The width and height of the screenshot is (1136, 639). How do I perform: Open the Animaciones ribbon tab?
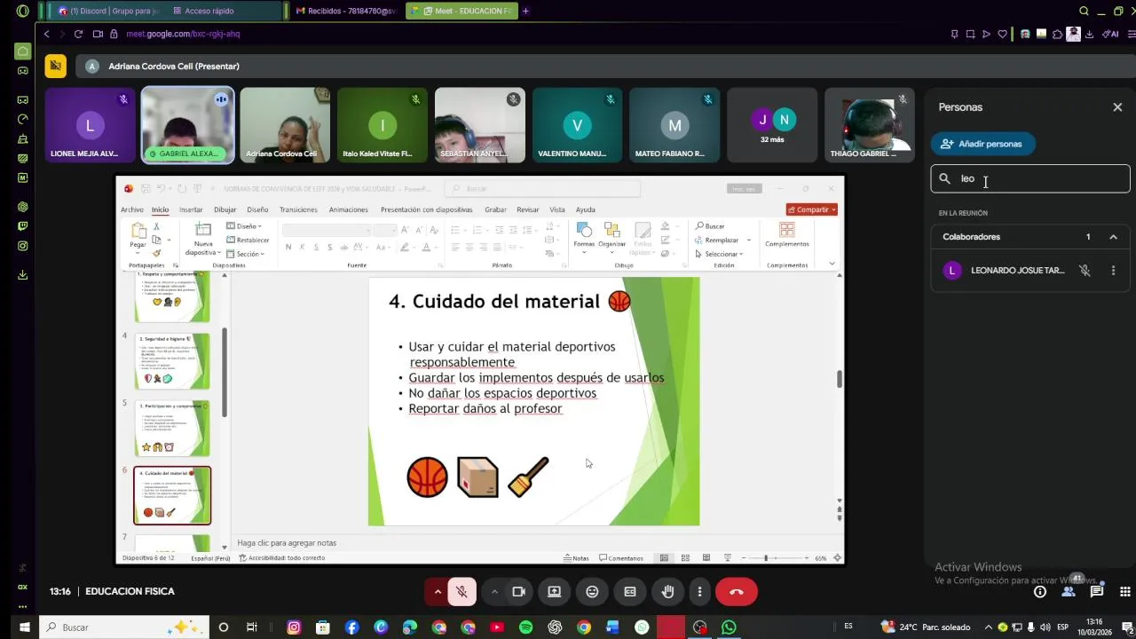[x=348, y=209]
